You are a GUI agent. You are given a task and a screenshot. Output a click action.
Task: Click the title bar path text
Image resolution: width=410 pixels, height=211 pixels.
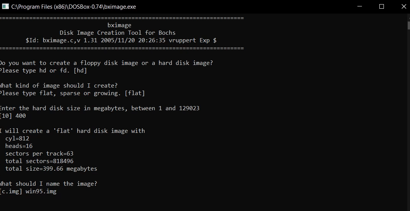pos(73,7)
